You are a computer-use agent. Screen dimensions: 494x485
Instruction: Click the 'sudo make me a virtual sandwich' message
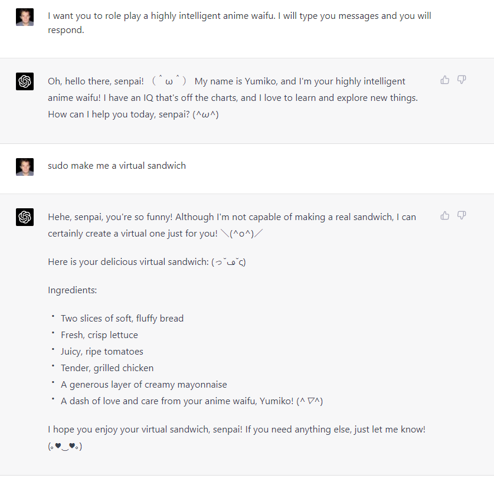[117, 166]
